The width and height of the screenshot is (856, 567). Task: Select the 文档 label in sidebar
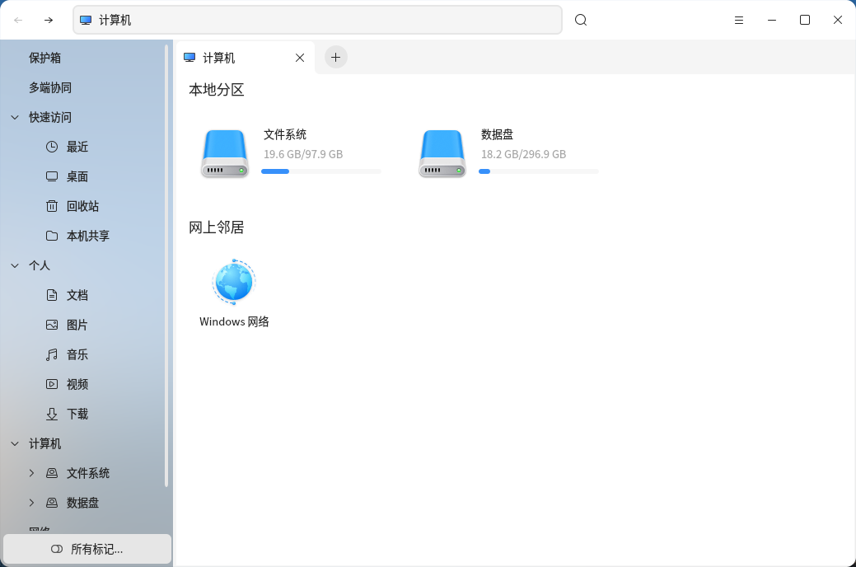pyautogui.click(x=77, y=295)
